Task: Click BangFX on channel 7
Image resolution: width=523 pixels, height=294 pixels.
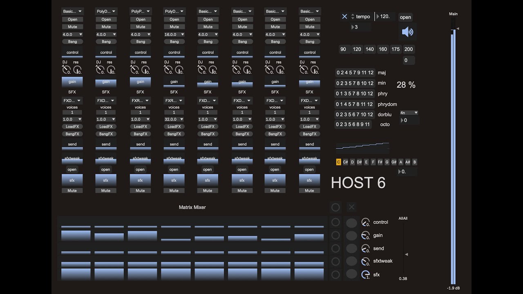Action: point(275,134)
